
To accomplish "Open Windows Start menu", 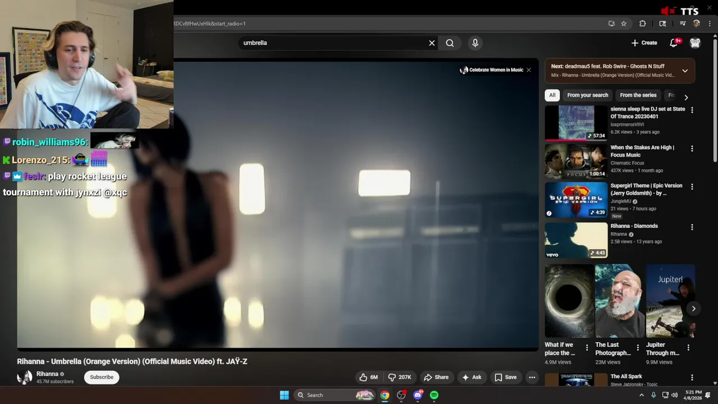I will (x=284, y=395).
